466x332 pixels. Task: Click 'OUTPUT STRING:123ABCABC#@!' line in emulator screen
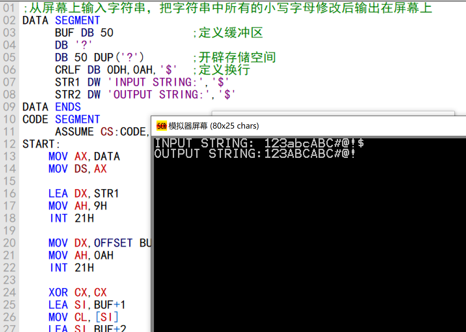point(255,154)
